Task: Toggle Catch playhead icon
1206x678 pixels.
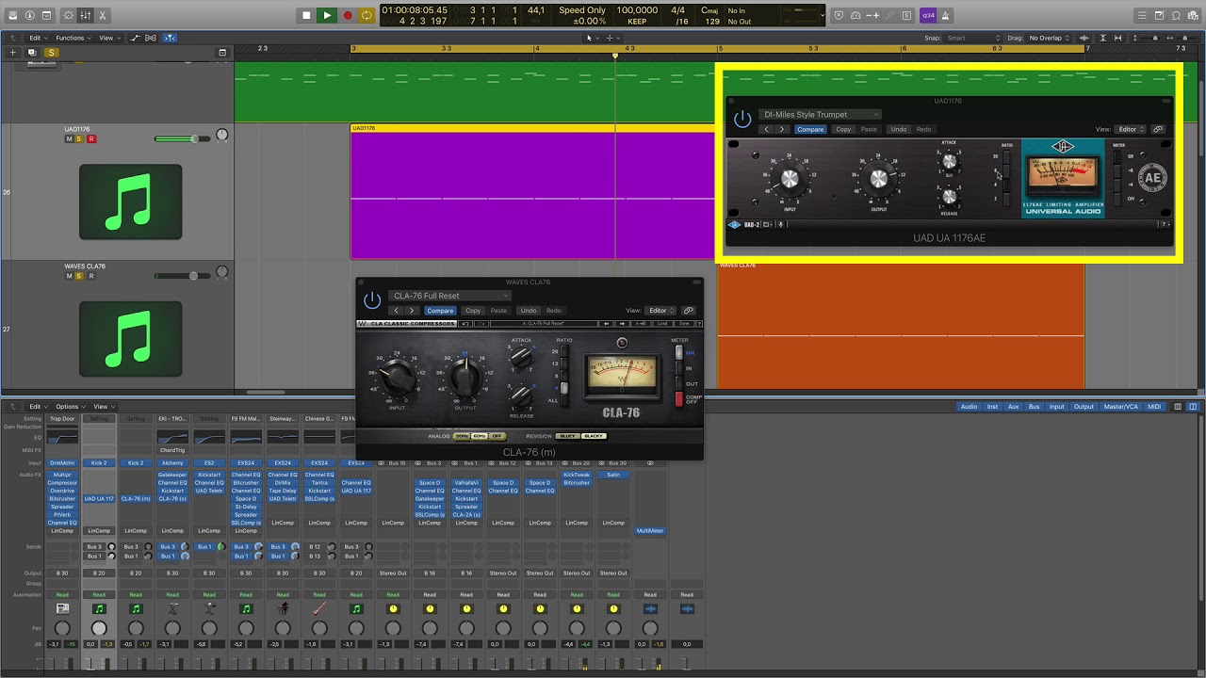Action: (x=170, y=38)
